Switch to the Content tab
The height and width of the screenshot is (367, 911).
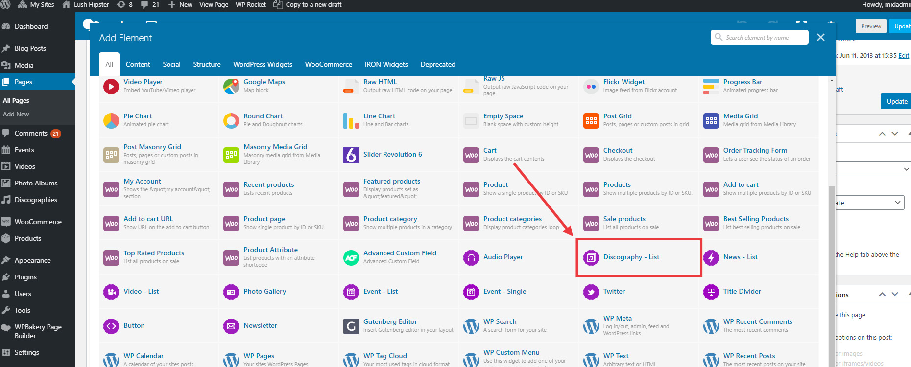point(138,64)
